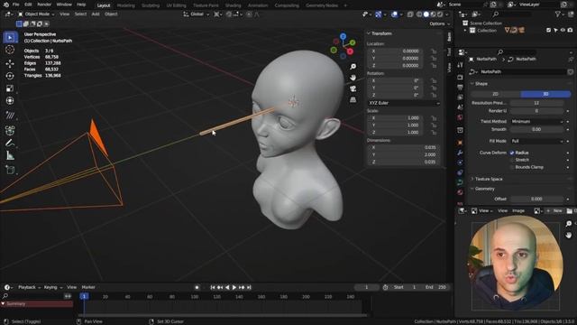Open the Global transform orientation dropdown
This screenshot has width=577, height=325.
197,14
